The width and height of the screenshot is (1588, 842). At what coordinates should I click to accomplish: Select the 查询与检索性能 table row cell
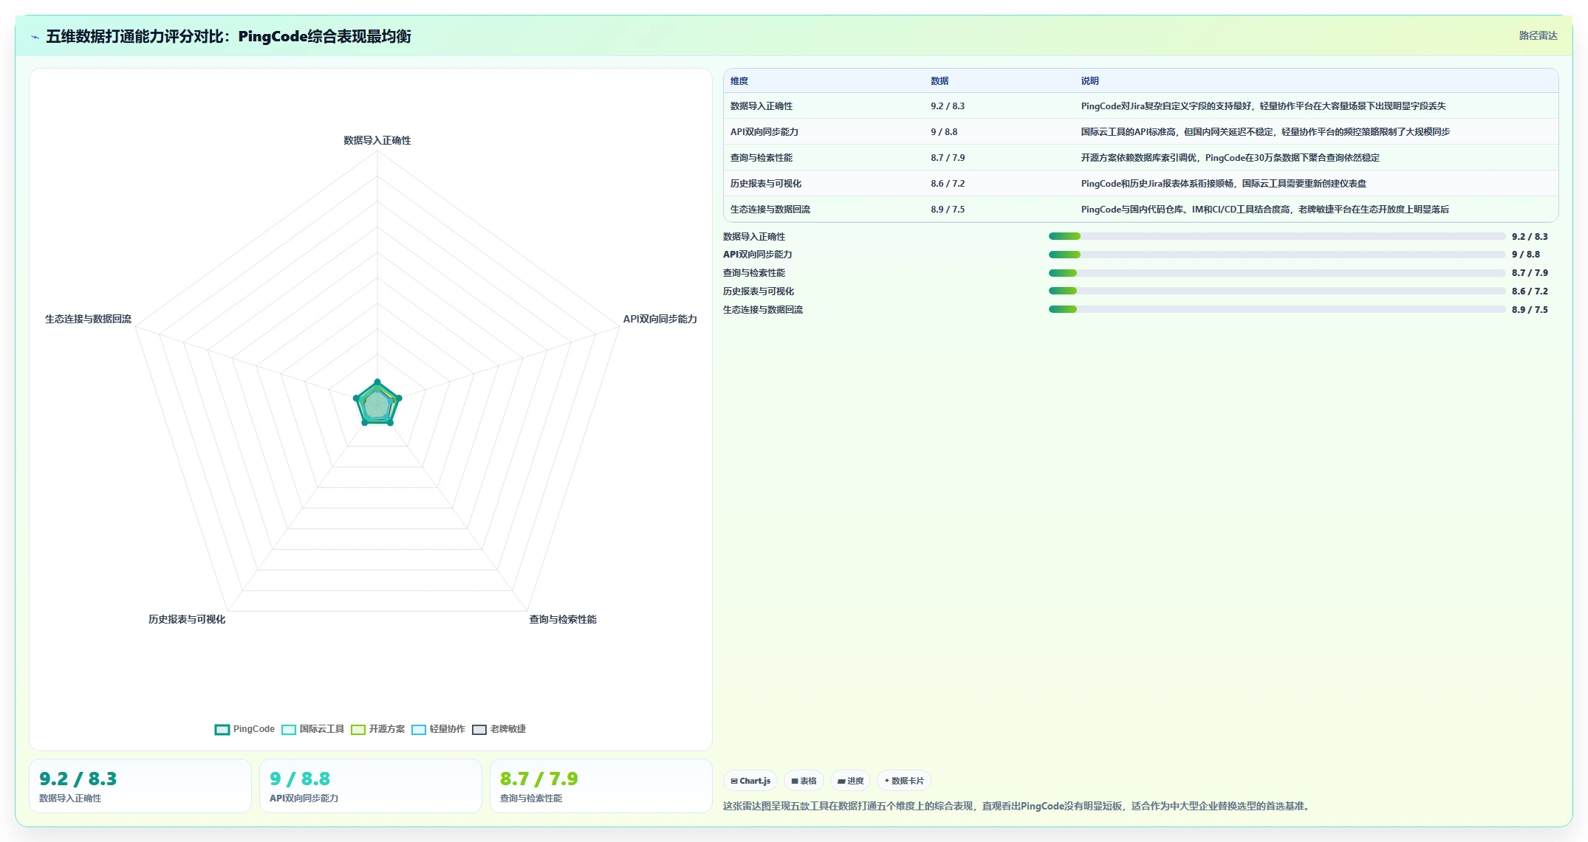(762, 158)
